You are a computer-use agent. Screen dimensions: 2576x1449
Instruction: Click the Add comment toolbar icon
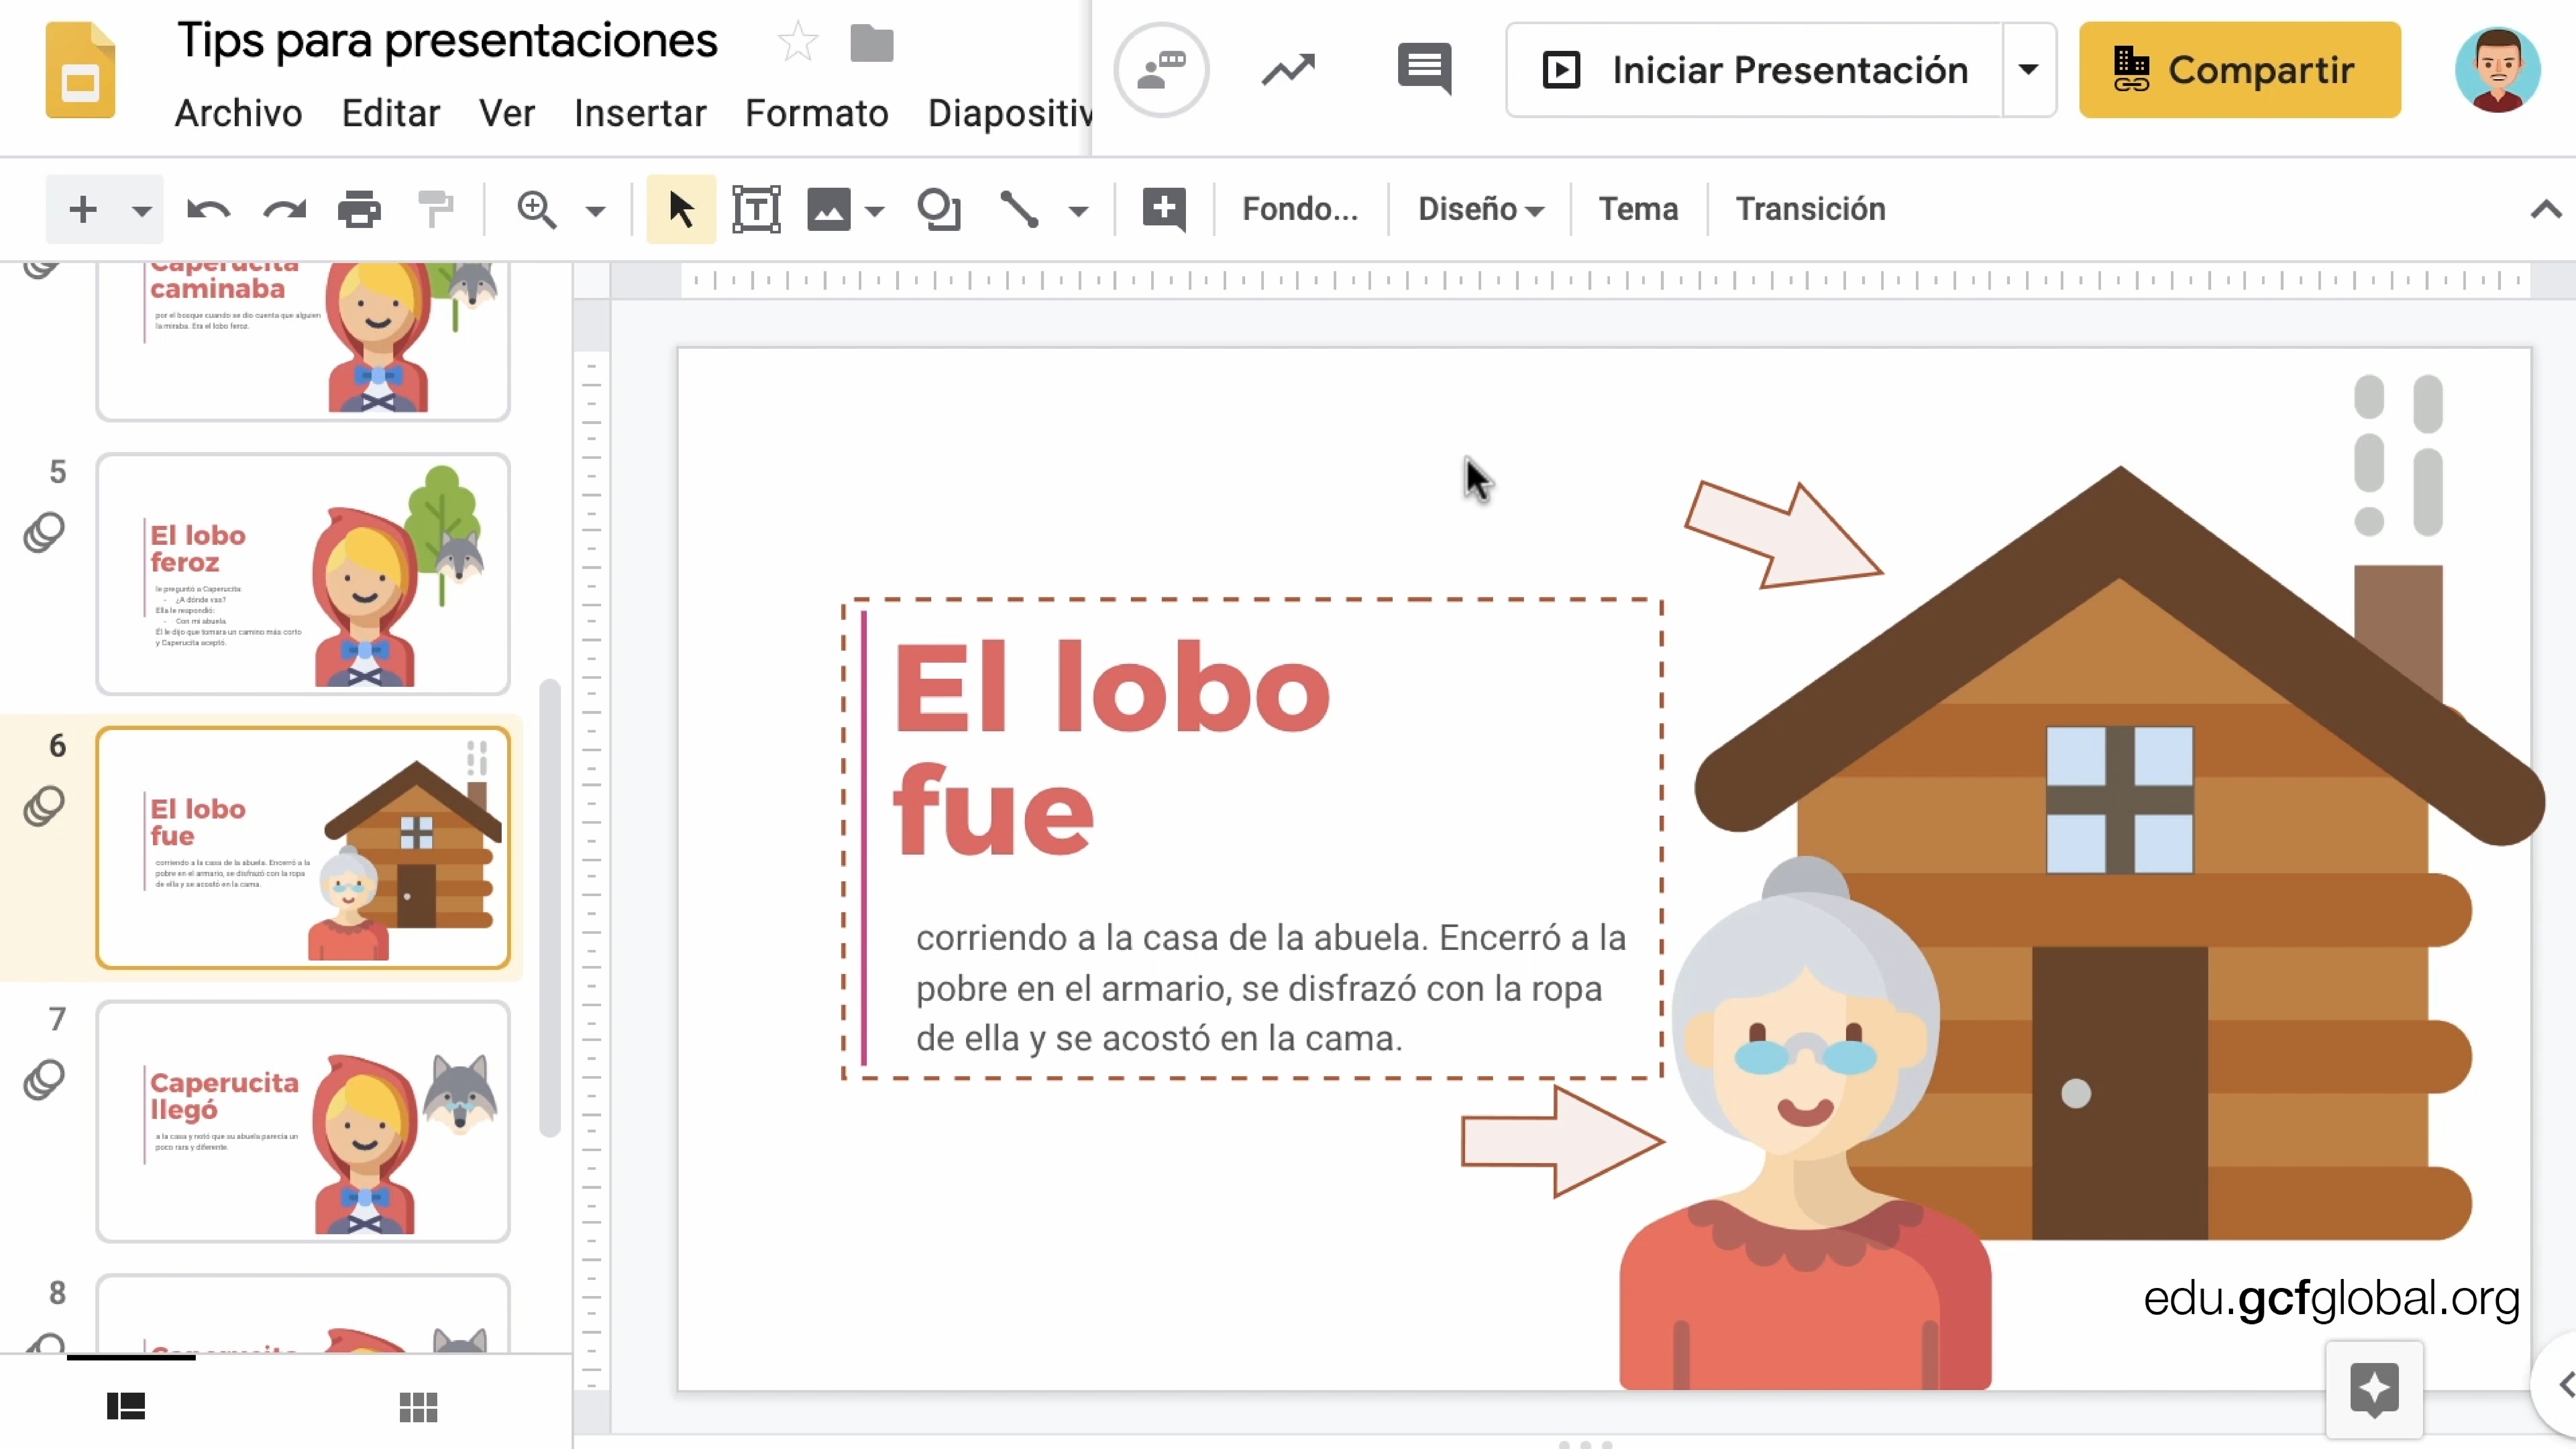[x=1164, y=210]
